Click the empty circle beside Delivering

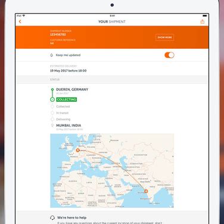52,119
